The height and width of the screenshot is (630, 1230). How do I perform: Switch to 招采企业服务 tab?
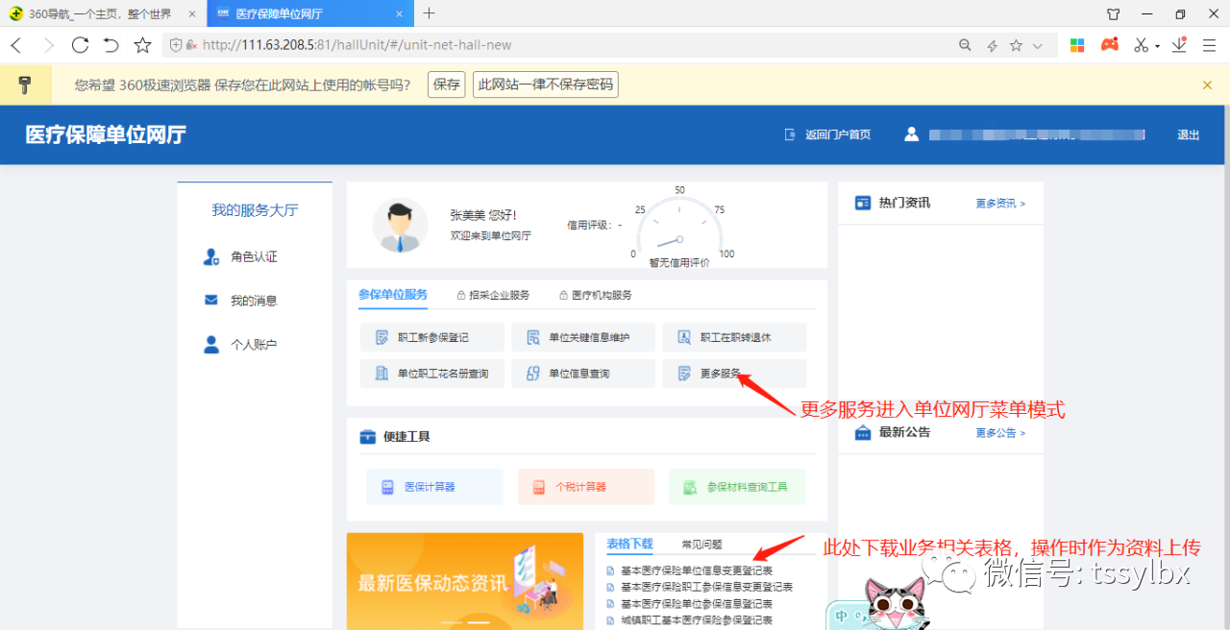coord(492,295)
